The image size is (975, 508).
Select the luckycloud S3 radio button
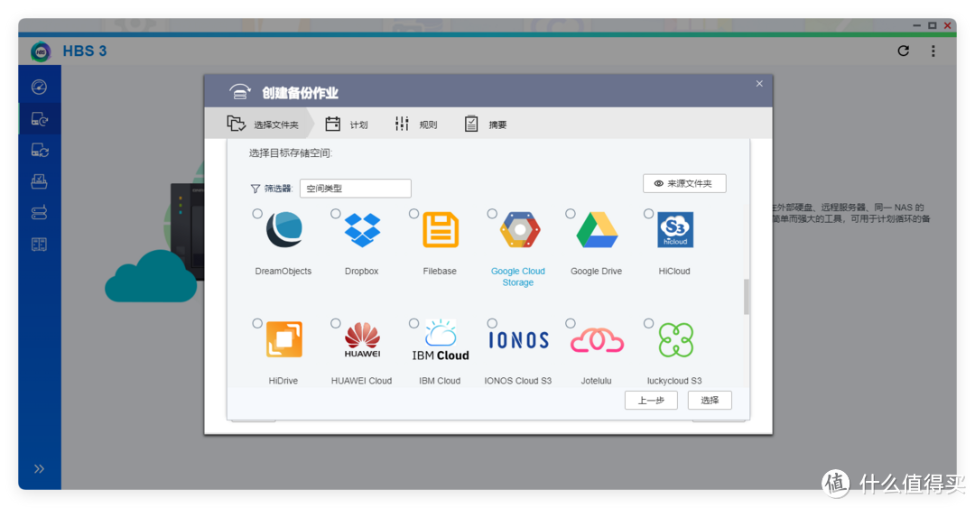[648, 323]
